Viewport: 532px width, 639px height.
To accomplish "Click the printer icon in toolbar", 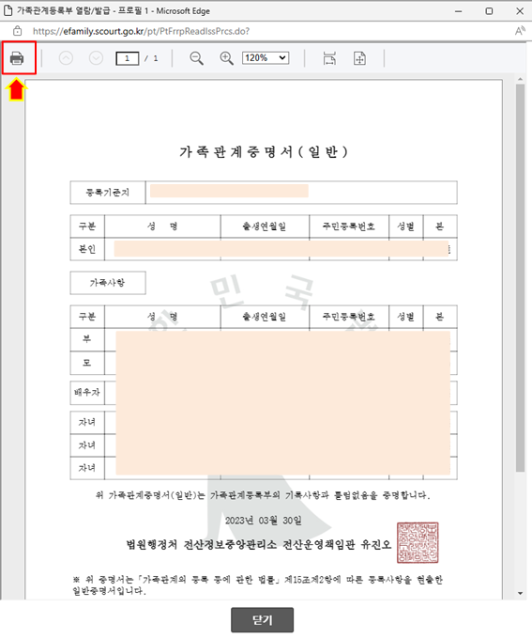I will point(17,58).
